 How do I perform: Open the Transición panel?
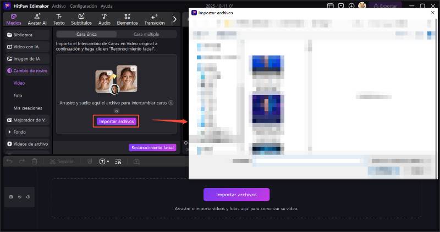(154, 19)
